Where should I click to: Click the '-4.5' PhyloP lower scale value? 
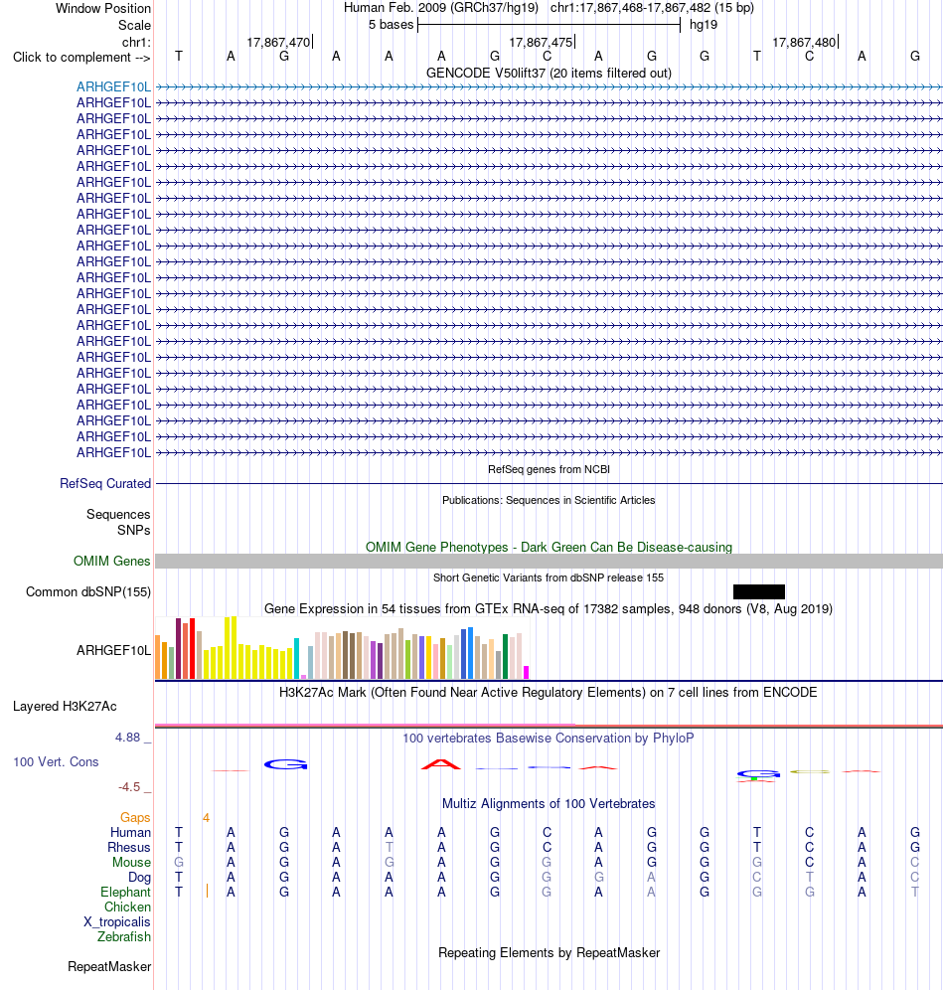[x=129, y=787]
